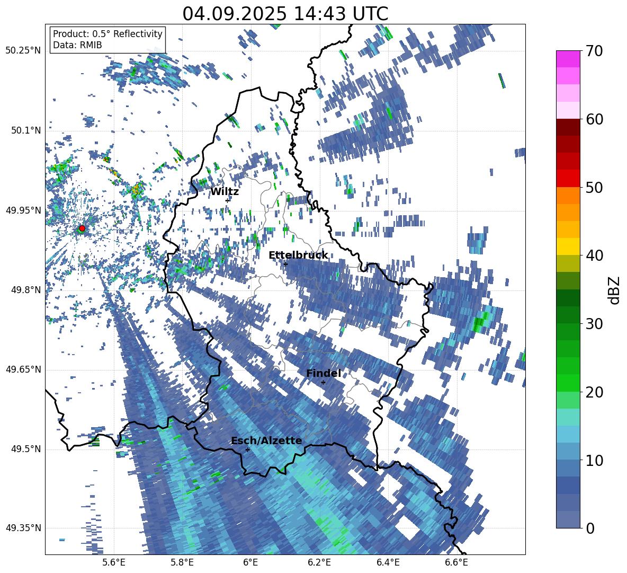Viewport: 627px width, 573px height.
Task: Click the magenta top swatch of colorbar
Action: 568,59
